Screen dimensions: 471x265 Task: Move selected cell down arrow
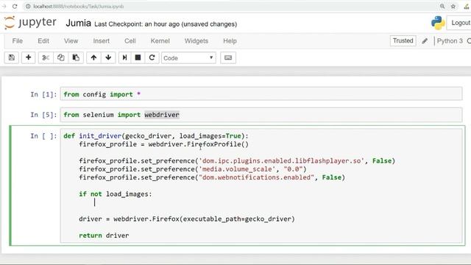[x=108, y=57]
